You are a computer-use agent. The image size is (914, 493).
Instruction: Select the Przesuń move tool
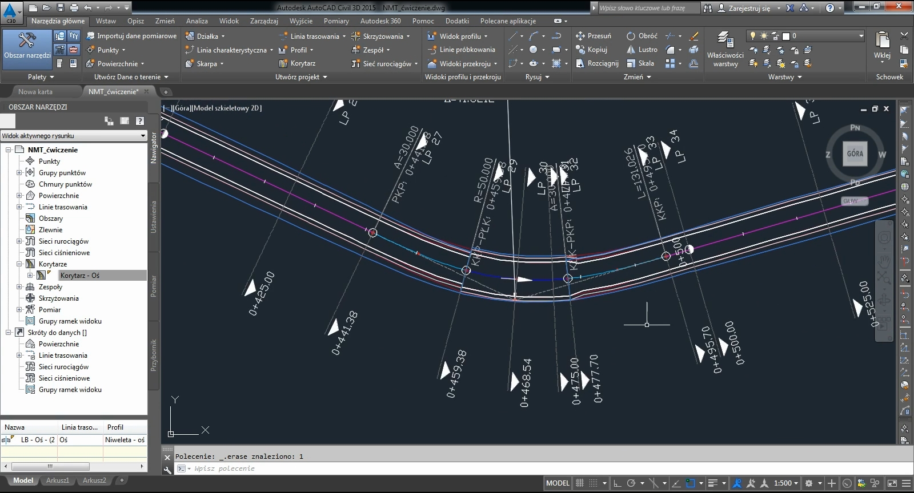tap(594, 36)
